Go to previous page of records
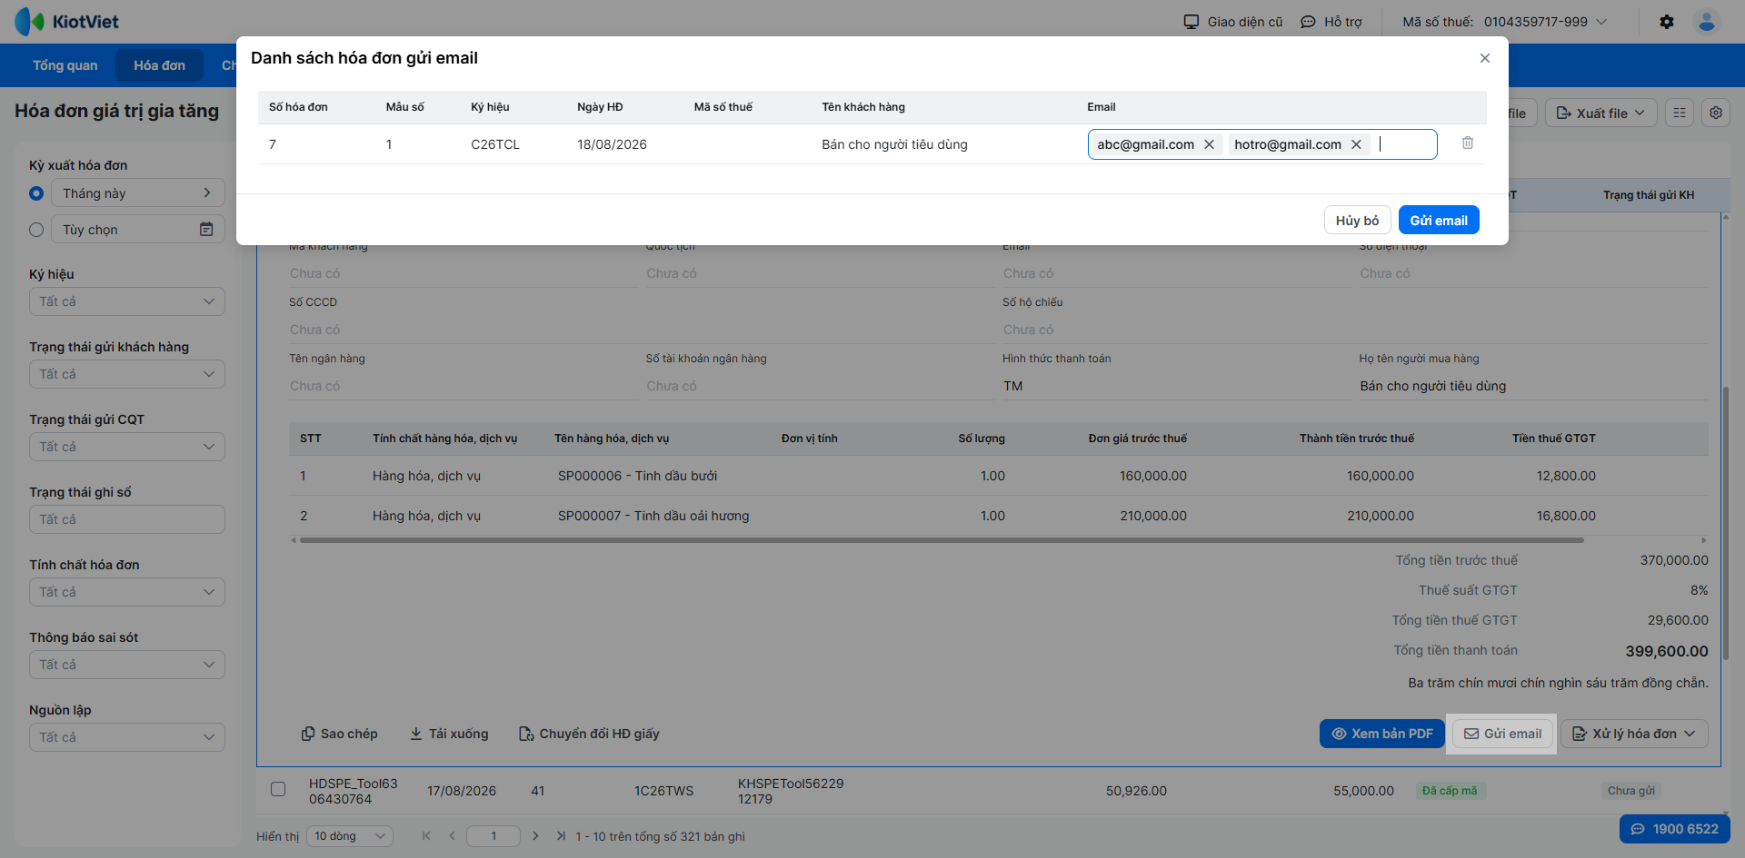Screen dimensions: 1745x858 [x=452, y=836]
